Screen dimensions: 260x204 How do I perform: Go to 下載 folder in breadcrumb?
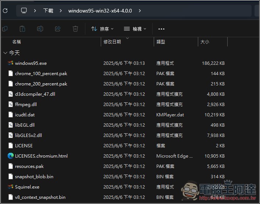tap(48, 11)
